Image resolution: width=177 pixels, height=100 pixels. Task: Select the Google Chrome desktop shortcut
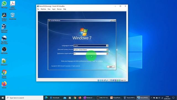[x=4, y=74]
